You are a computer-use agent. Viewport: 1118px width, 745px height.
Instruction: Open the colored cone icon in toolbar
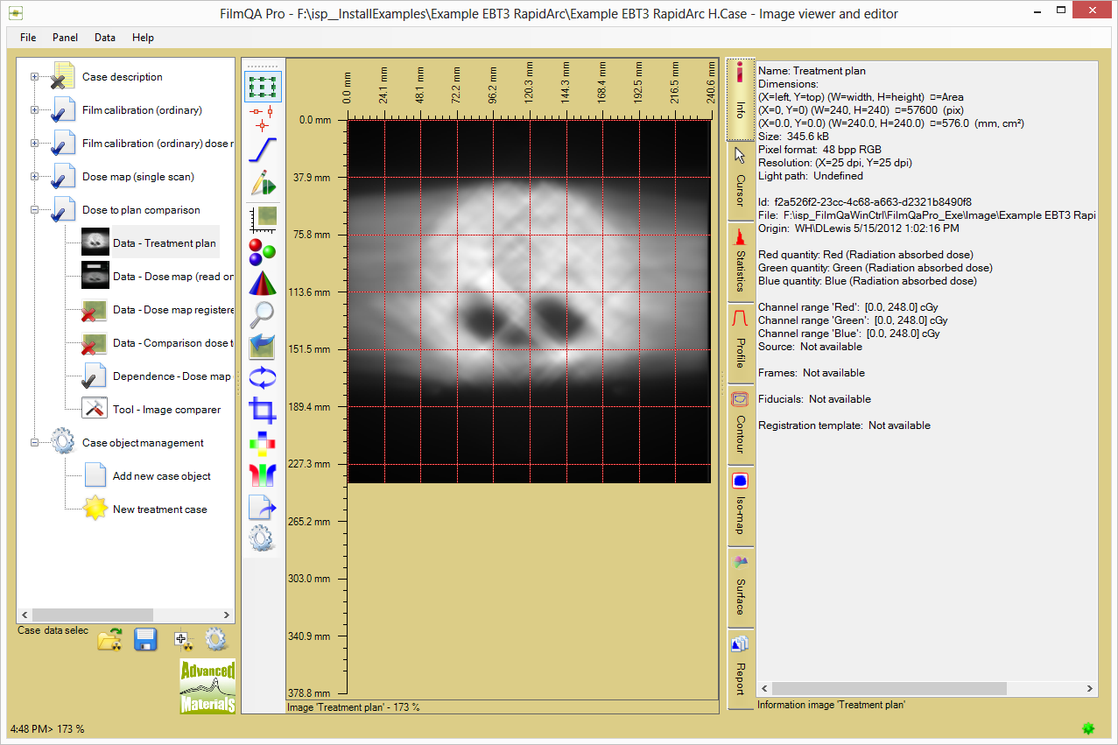263,283
